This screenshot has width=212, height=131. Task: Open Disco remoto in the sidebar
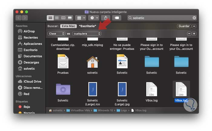tap(30, 88)
